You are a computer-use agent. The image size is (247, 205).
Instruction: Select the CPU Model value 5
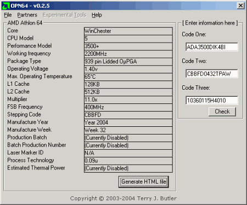tap(128, 39)
